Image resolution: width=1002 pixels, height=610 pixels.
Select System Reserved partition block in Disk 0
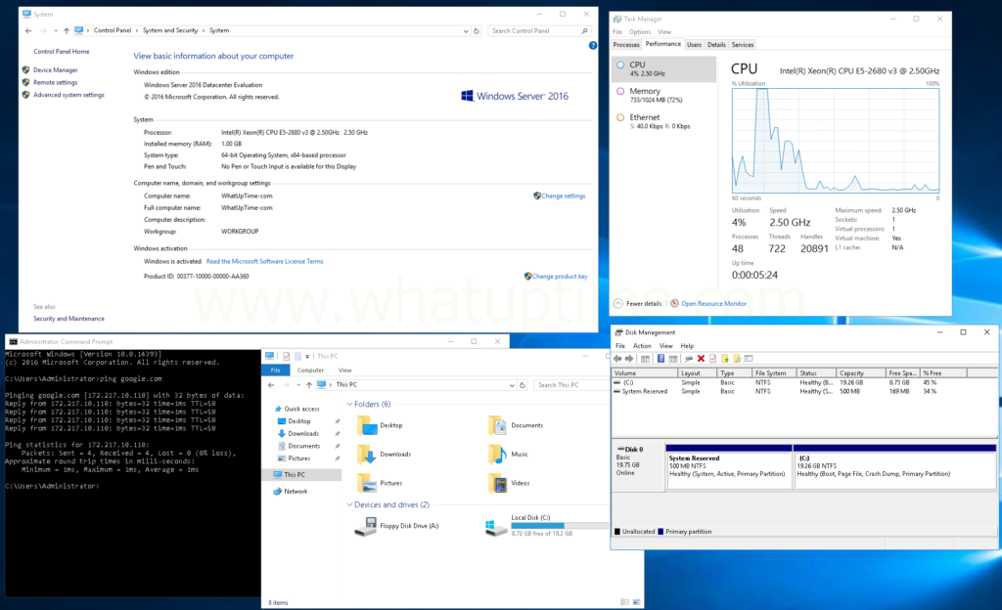pyautogui.click(x=728, y=467)
